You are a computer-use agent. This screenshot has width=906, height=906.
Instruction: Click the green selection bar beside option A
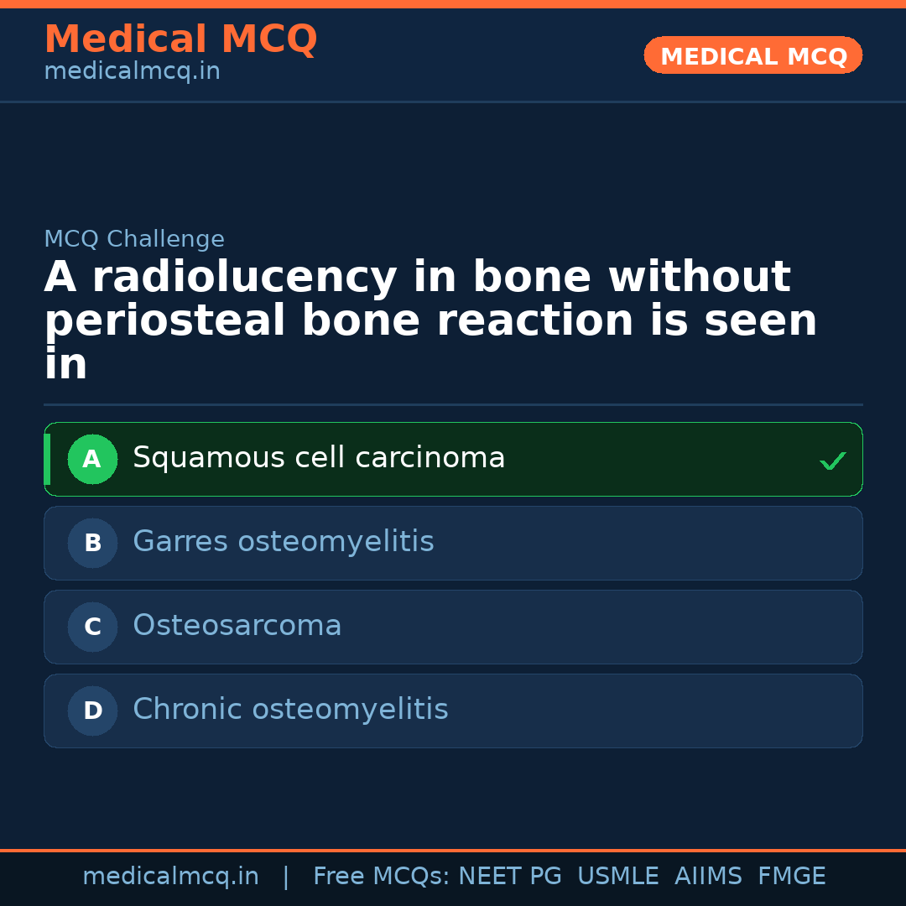click(x=47, y=459)
